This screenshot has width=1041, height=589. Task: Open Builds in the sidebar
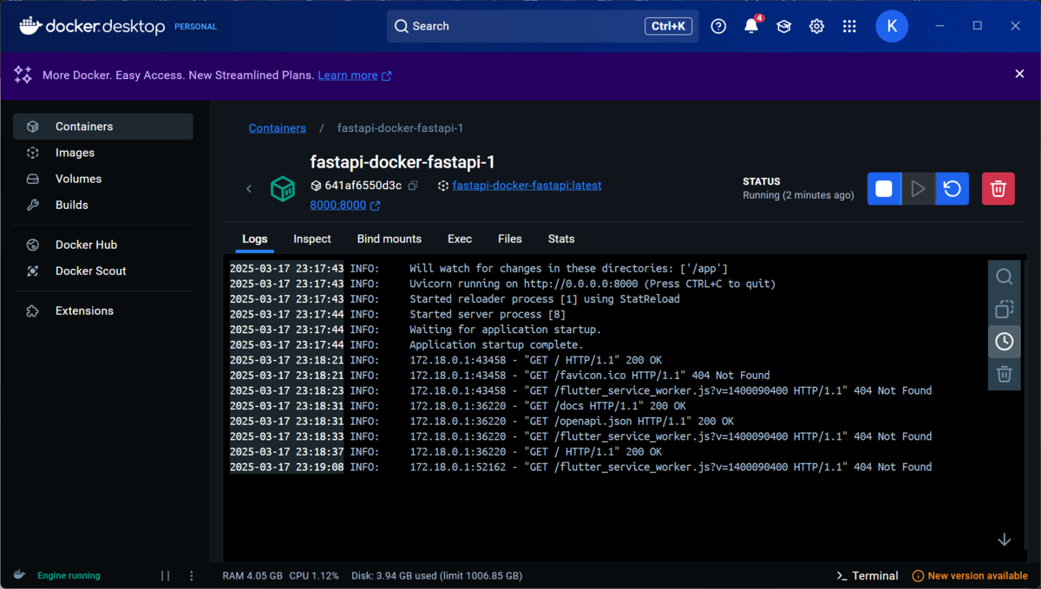click(x=103, y=205)
